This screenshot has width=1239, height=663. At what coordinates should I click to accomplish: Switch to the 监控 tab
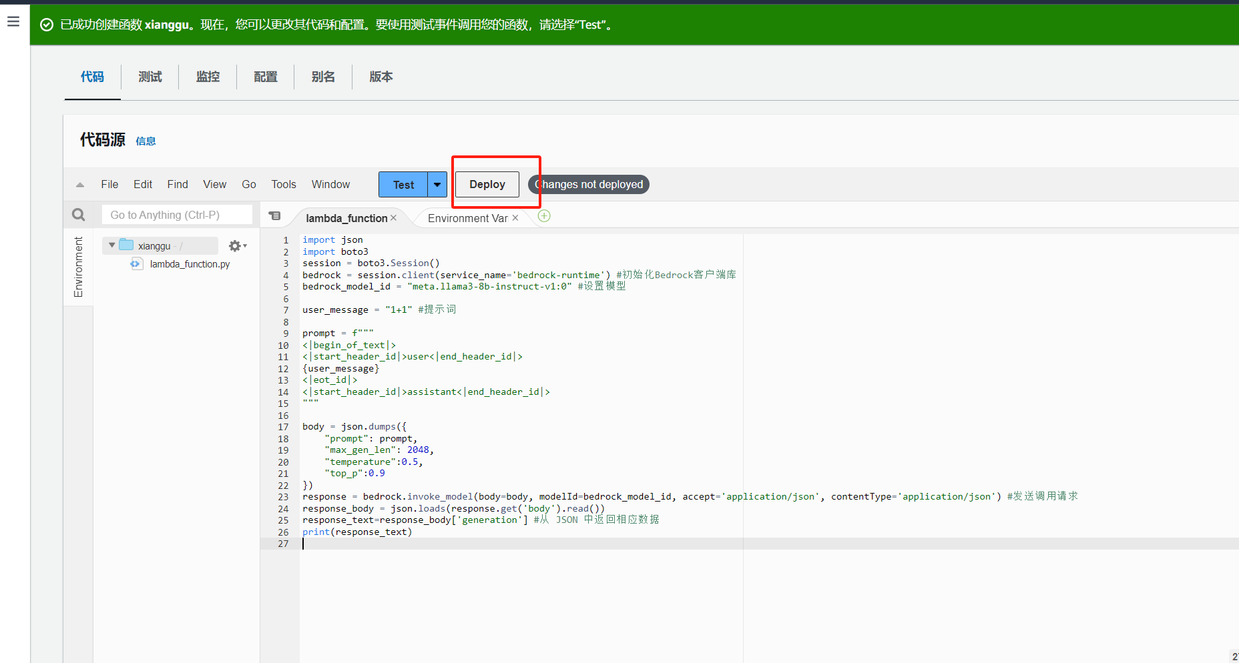coord(208,77)
